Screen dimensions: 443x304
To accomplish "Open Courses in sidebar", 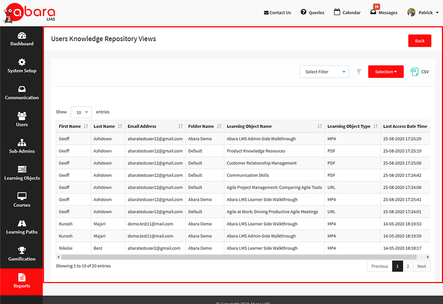I will coord(22,200).
